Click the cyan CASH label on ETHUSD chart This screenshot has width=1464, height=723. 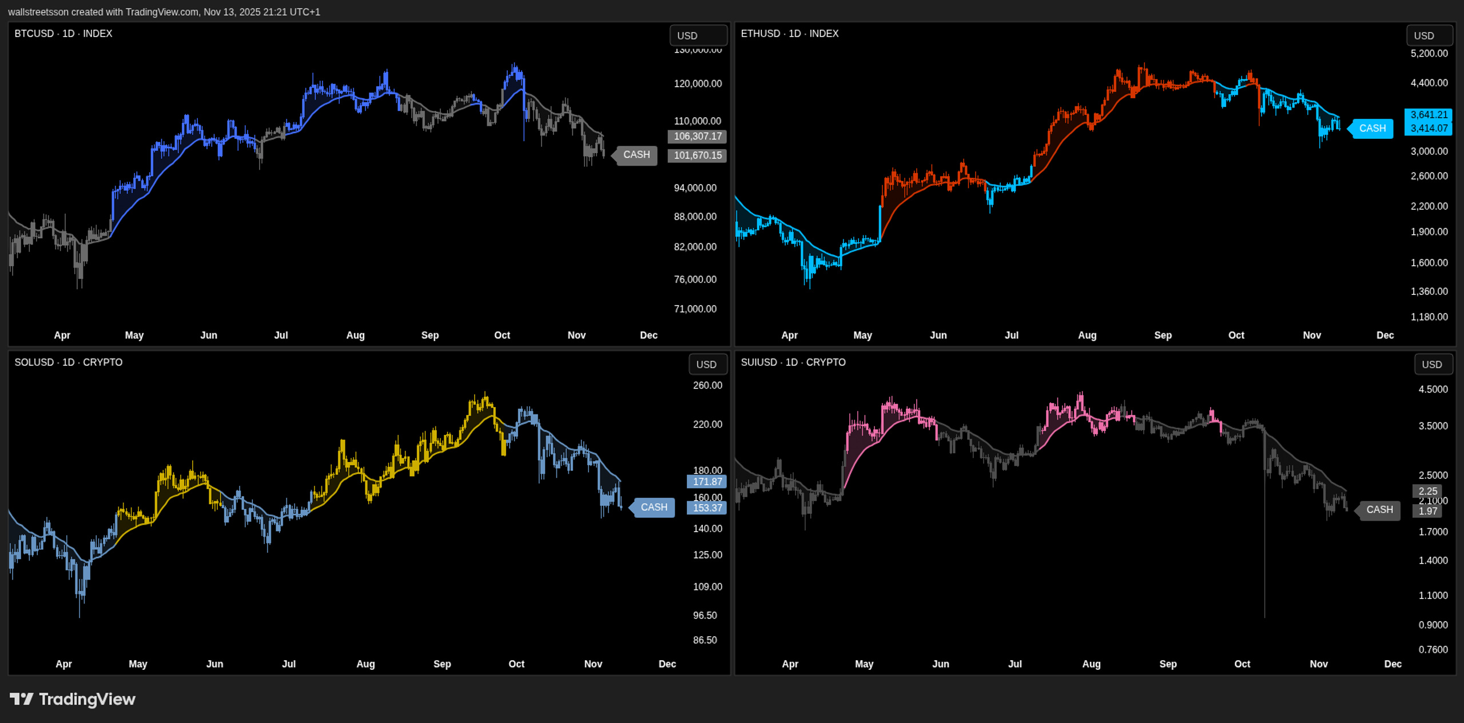1371,129
